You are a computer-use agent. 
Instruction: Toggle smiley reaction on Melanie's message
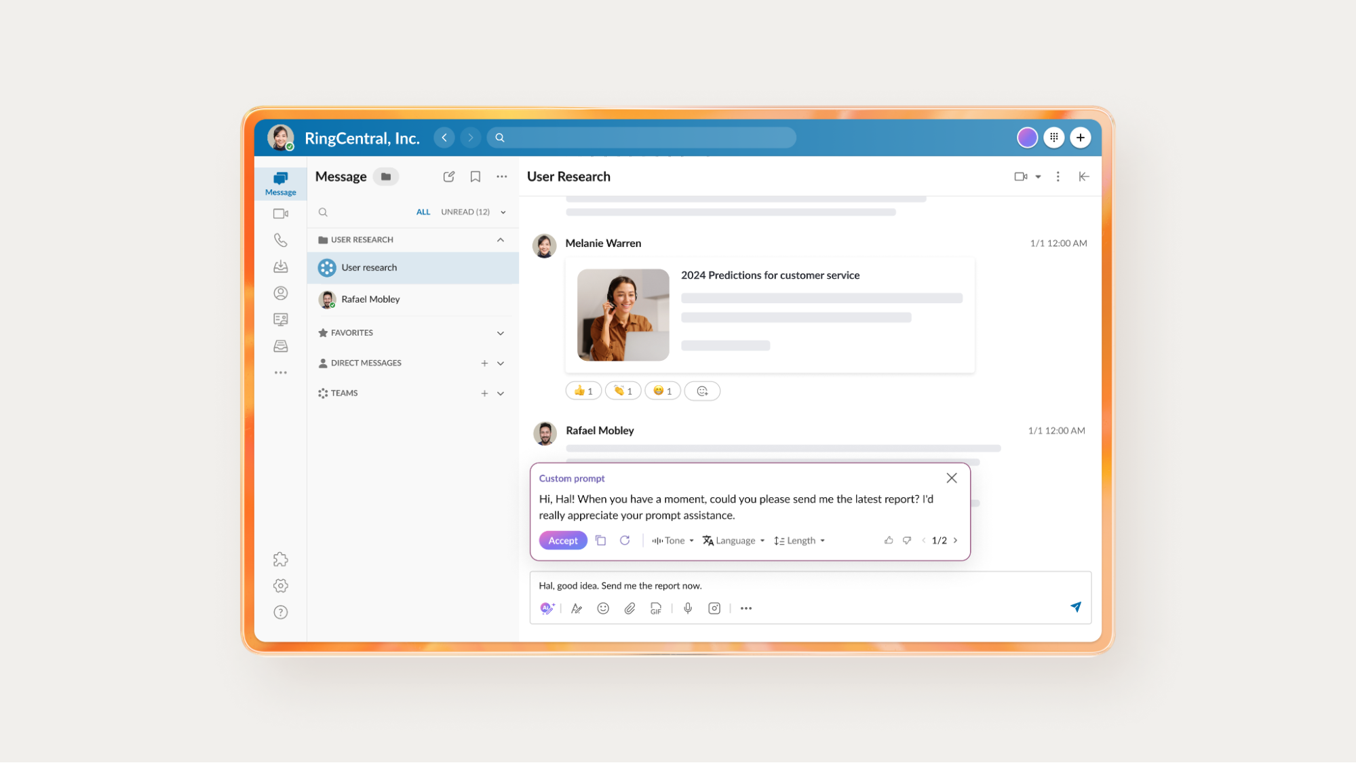point(663,391)
